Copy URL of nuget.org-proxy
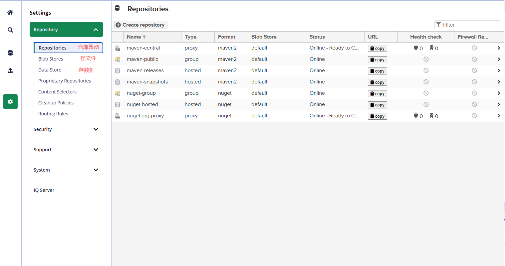Viewport: 505px width, 266px height. click(377, 116)
